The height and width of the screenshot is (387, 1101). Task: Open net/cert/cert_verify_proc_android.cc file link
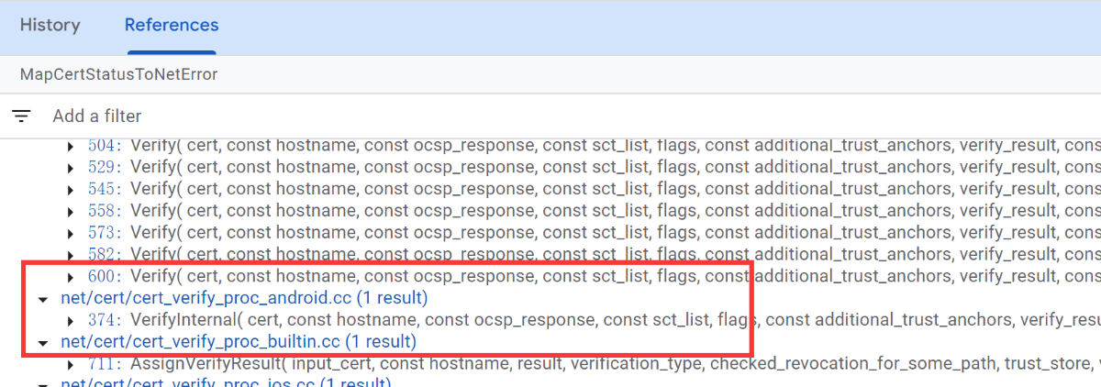point(206,298)
